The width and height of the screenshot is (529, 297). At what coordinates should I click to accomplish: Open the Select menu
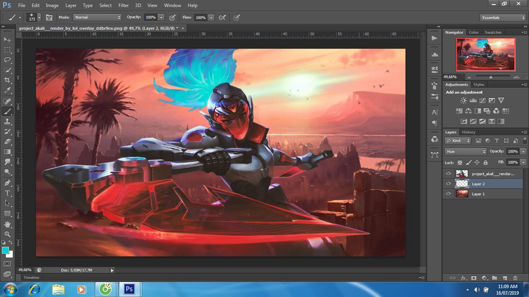click(105, 5)
